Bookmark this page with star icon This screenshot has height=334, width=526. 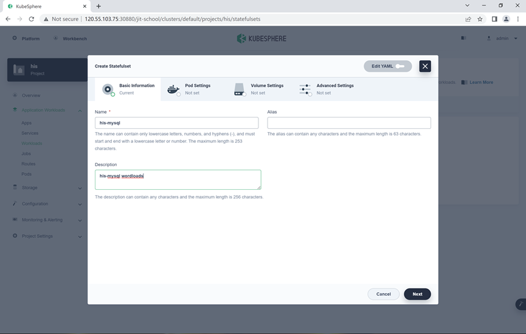pos(480,19)
